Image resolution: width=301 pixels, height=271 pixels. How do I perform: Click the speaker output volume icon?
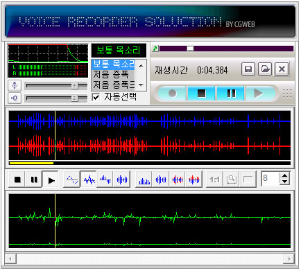pyautogui.click(x=15, y=98)
